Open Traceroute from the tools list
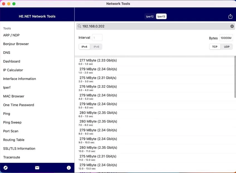Image resolution: width=236 pixels, height=173 pixels. tap(12, 157)
